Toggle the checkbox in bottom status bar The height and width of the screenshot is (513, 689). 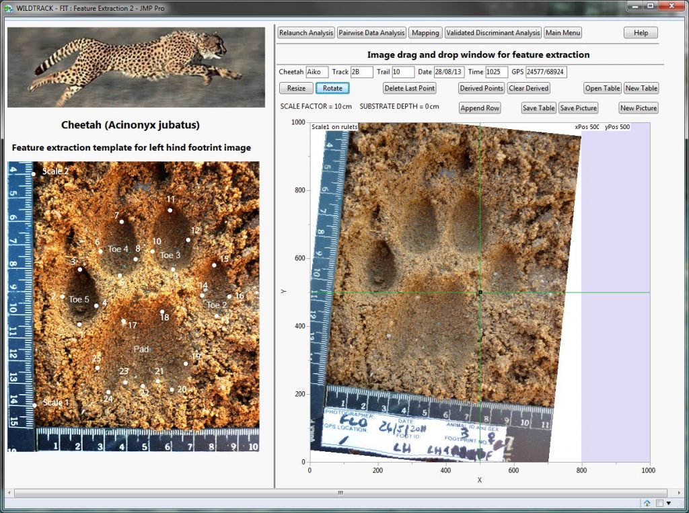pos(659,503)
